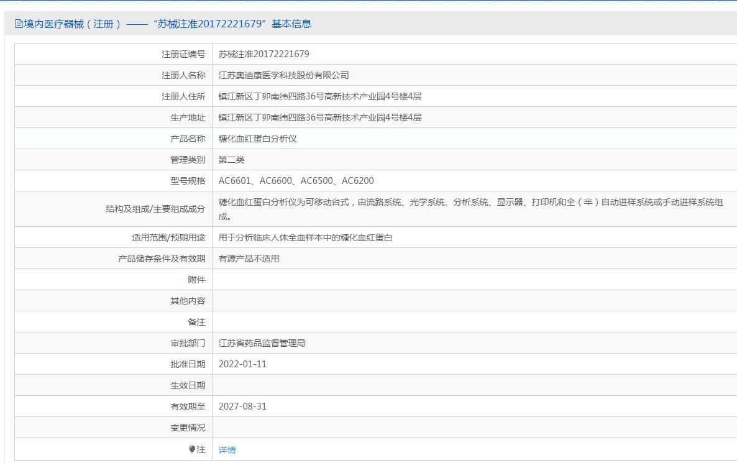This screenshot has height=463, width=737.
Task: Select the approval date 2022-01-11
Action: (242, 364)
